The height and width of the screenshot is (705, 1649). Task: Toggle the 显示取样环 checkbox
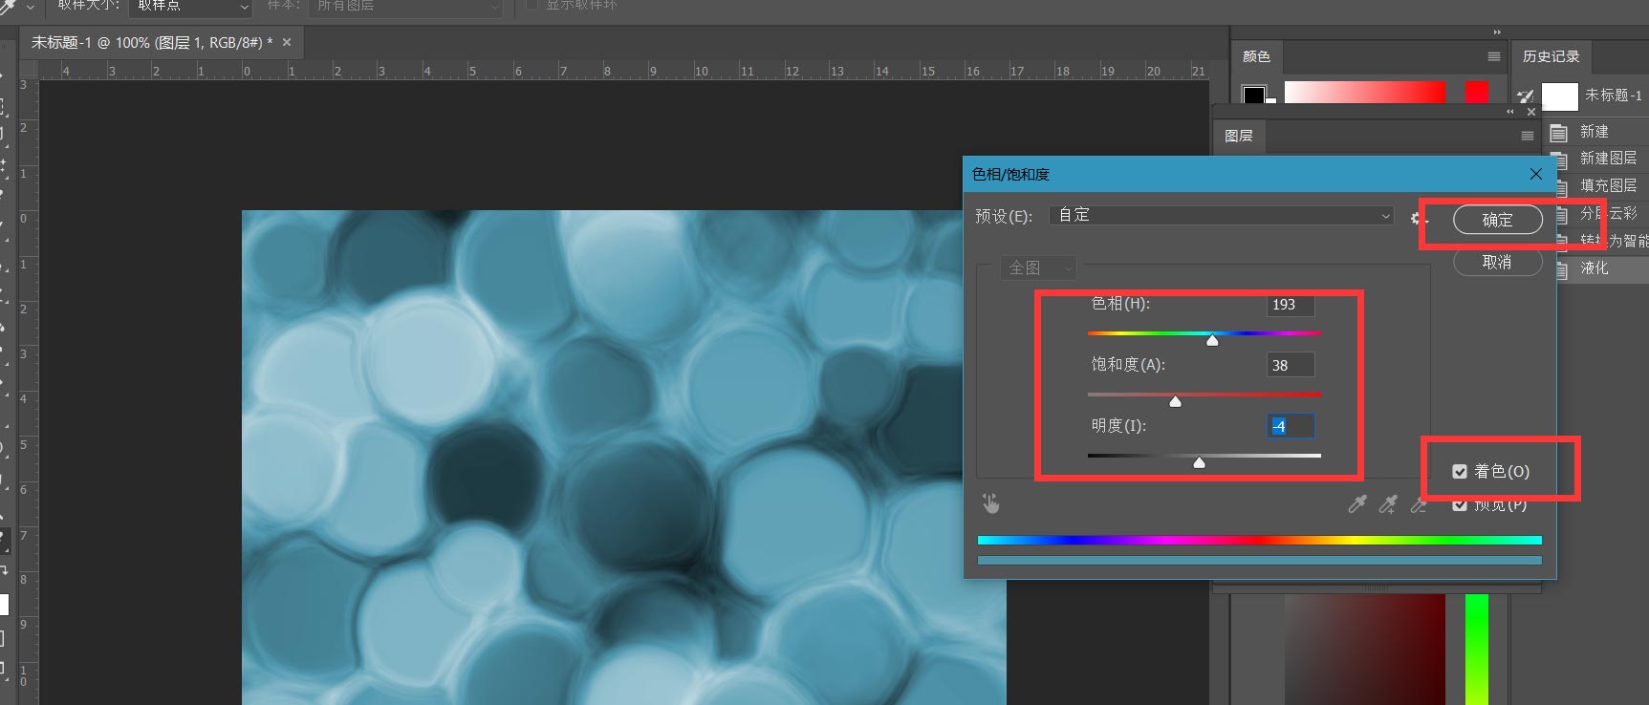(x=532, y=5)
